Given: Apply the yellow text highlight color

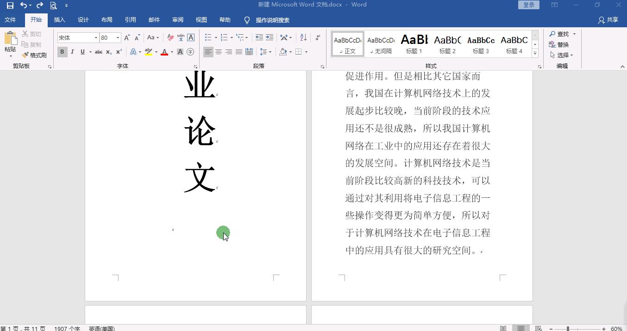Looking at the screenshot, I should click(148, 52).
